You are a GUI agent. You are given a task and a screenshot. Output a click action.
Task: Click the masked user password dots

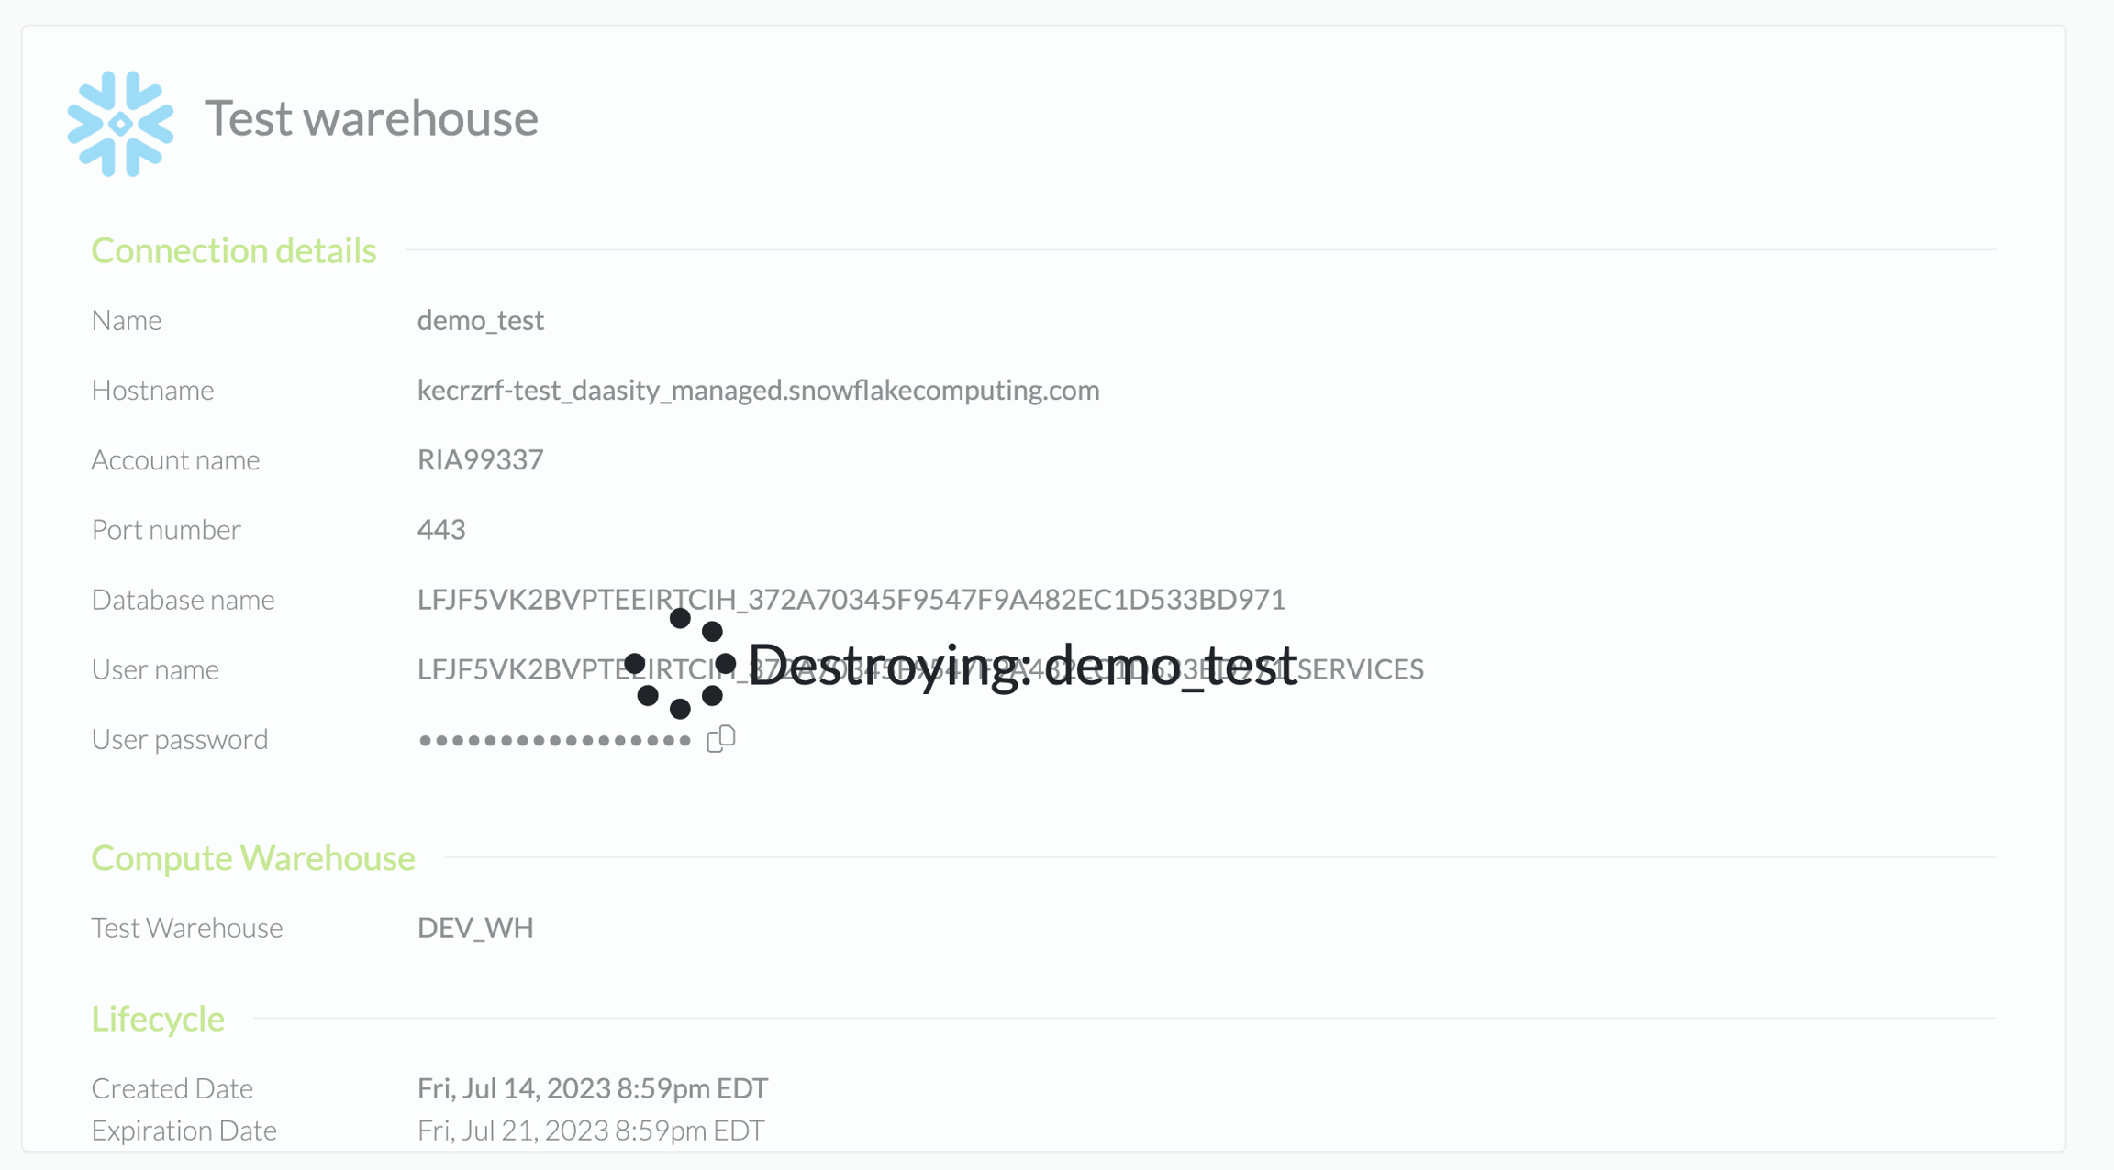tap(554, 741)
